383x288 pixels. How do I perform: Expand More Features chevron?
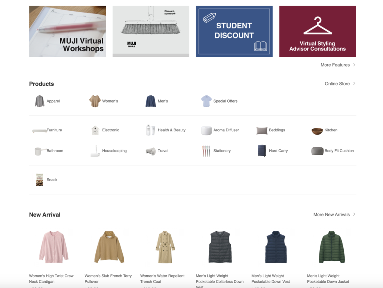click(354, 65)
